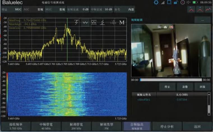
Task: Click the zigzag waveform icon on spectrum
Action: pyautogui.click(x=85, y=22)
